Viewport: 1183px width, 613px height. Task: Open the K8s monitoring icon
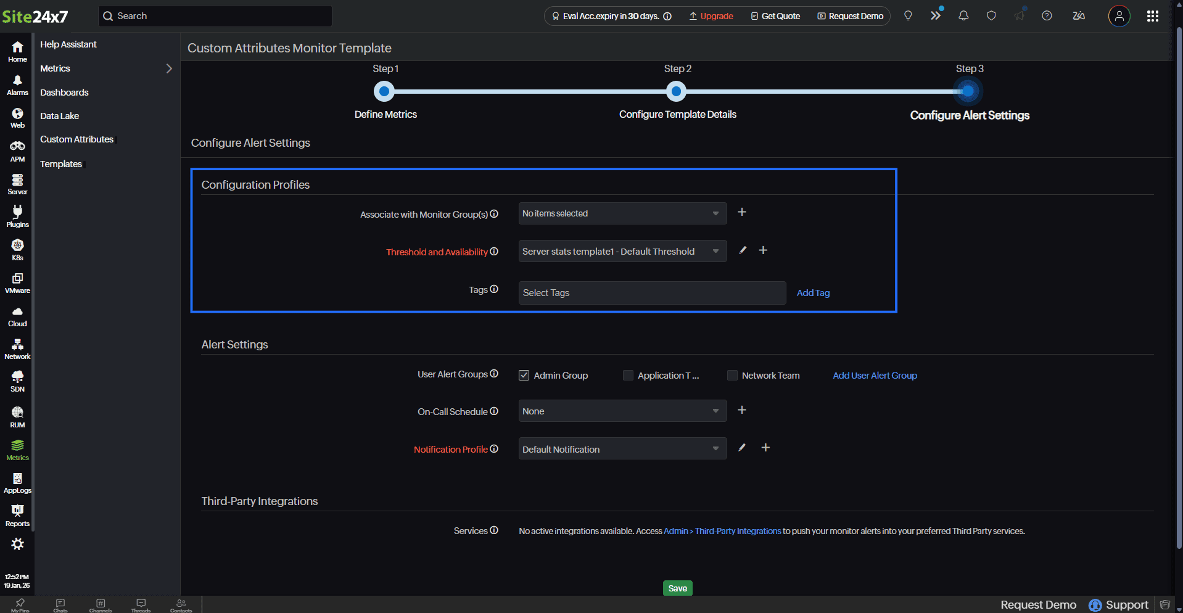tap(17, 249)
